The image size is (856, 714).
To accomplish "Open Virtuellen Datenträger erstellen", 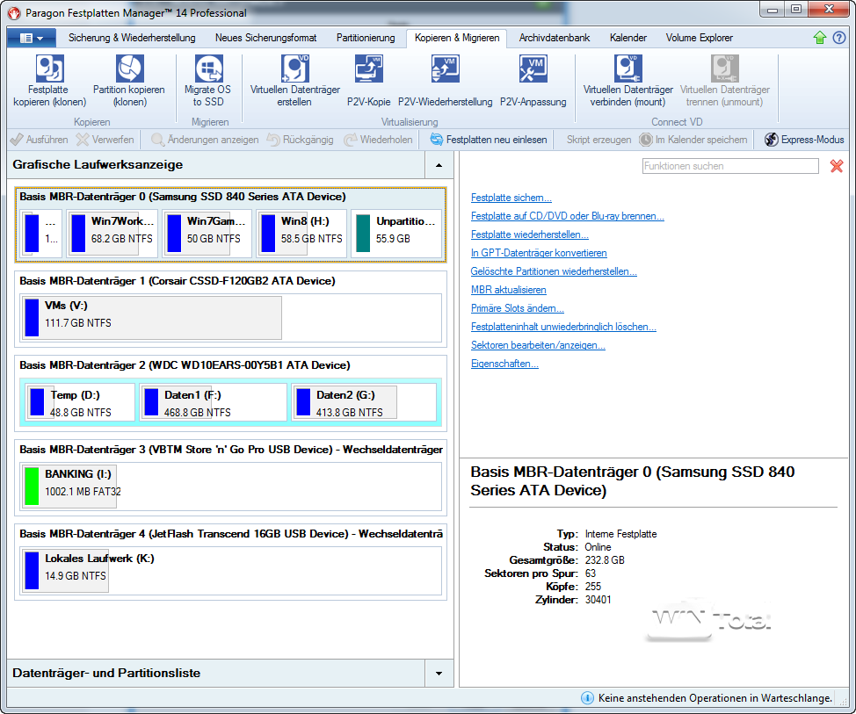I will click(294, 69).
